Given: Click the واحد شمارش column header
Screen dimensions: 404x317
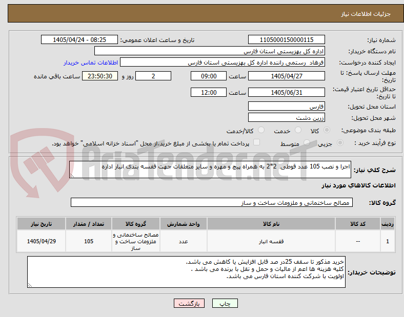Looking at the screenshot, I should click(183, 224).
